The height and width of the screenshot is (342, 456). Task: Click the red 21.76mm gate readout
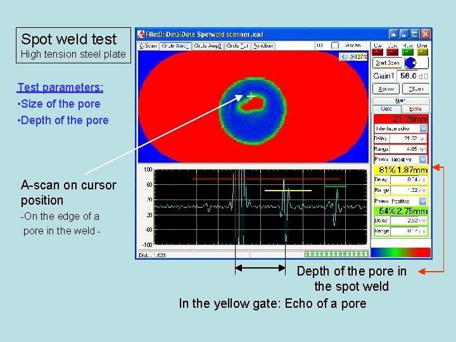click(401, 118)
